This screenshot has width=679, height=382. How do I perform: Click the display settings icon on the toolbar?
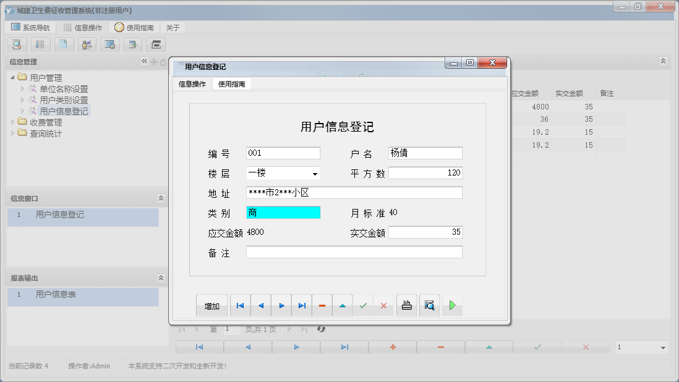point(111,45)
